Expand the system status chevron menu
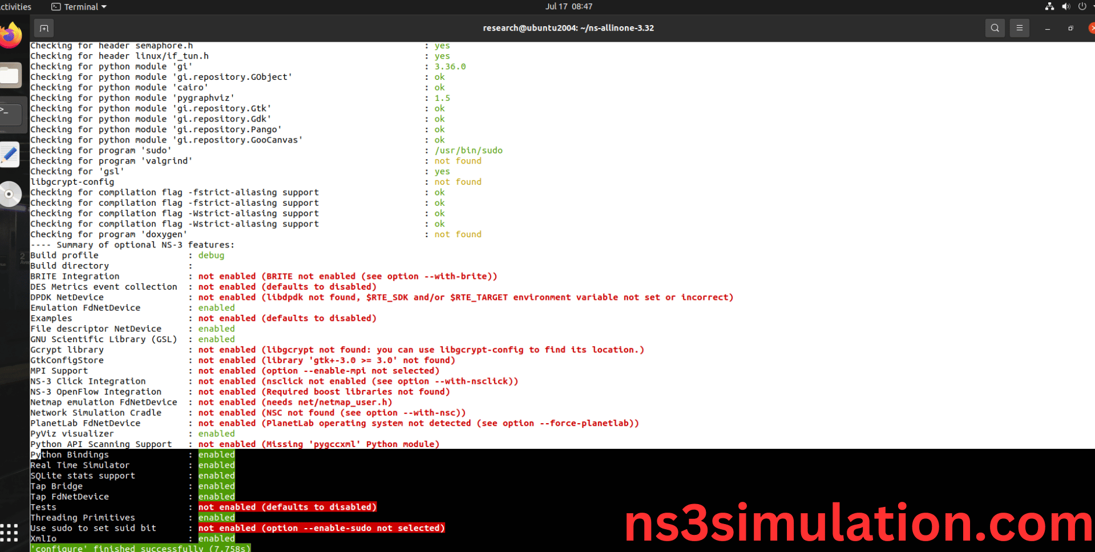Screen dimensions: 1095x552 pos(1092,6)
